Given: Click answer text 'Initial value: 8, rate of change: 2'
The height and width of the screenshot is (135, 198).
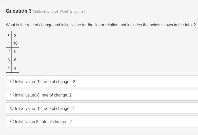Looking at the screenshot, I should [43, 95].
